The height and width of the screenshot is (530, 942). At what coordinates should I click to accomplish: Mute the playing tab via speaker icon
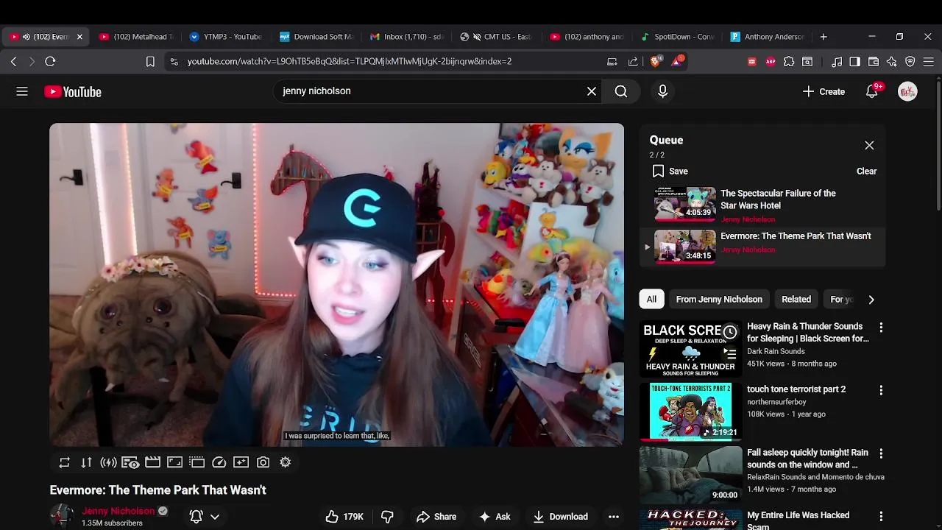click(26, 37)
